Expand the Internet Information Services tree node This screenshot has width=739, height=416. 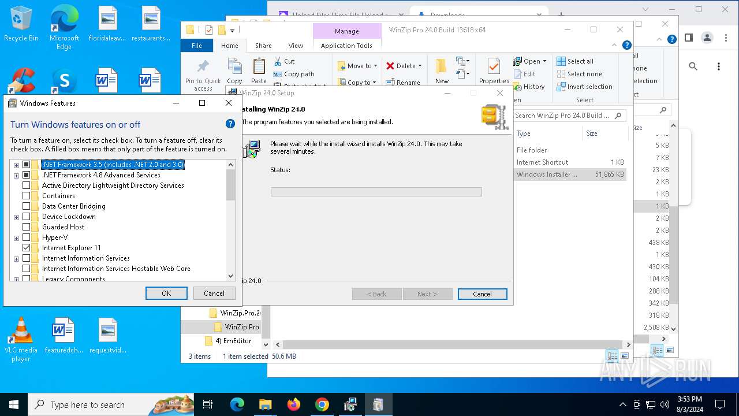tap(16, 259)
